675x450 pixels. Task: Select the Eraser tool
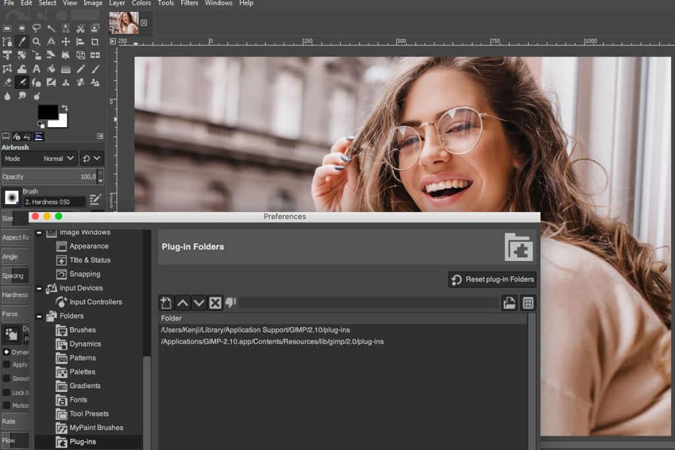(7, 81)
